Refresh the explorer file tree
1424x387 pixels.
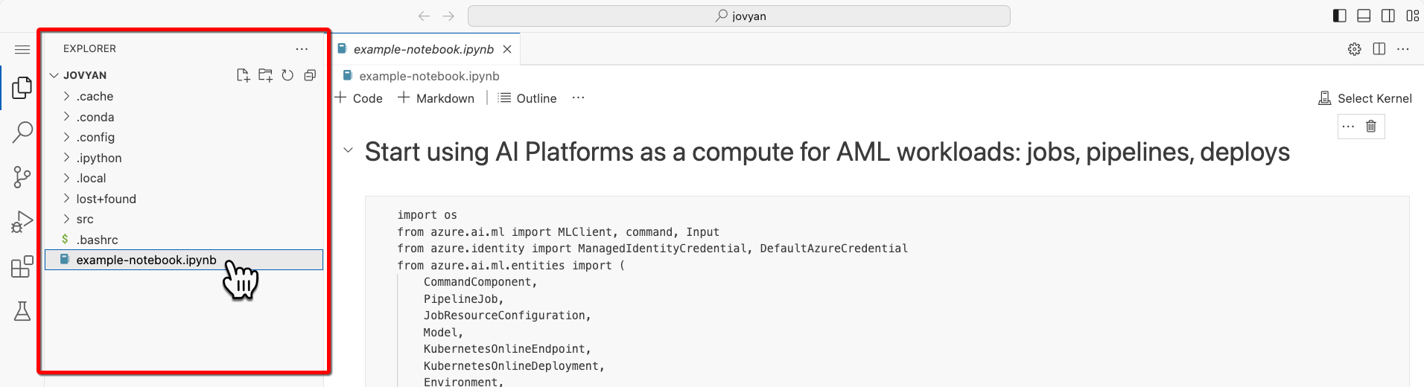287,75
